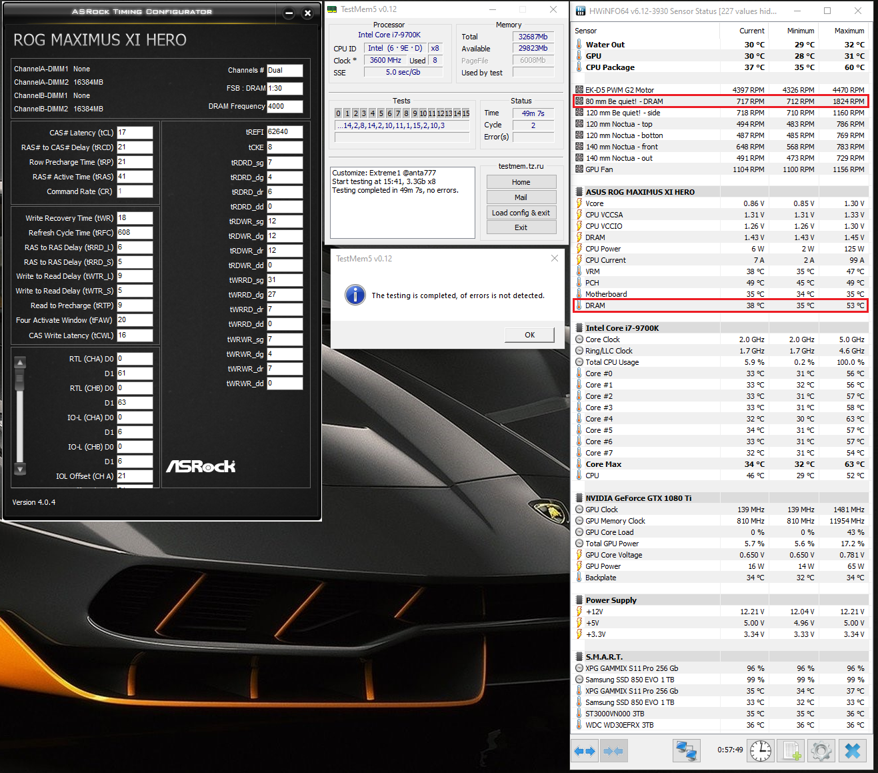Select the CPU Package sensor row
This screenshot has height=773, width=878.
[x=720, y=67]
